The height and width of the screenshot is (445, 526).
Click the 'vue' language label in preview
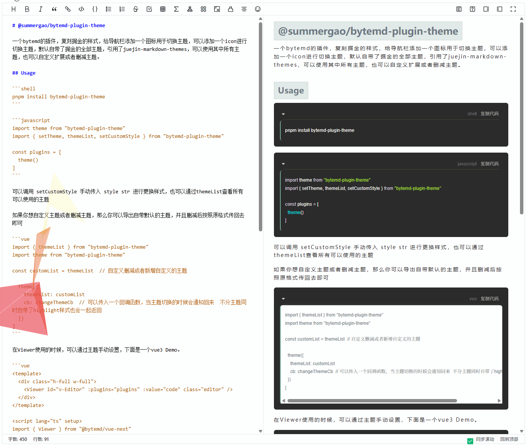click(x=473, y=299)
